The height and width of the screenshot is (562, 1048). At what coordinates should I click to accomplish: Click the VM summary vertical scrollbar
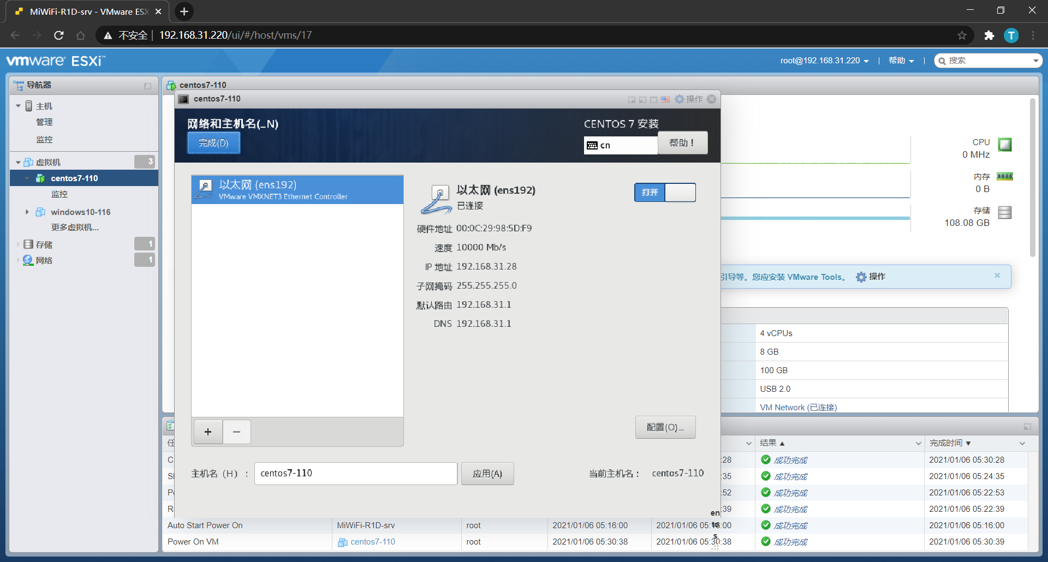click(x=1032, y=177)
